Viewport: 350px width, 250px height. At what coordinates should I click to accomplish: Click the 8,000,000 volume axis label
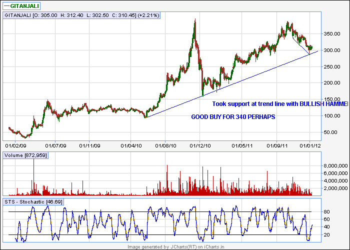(335, 166)
